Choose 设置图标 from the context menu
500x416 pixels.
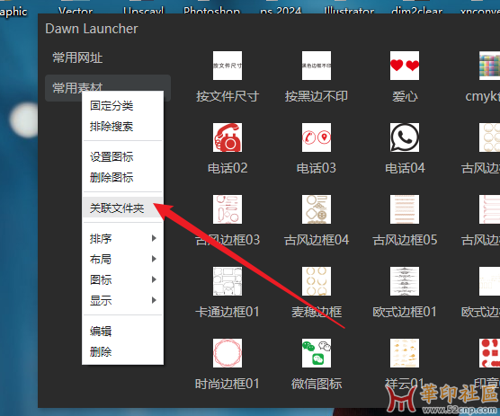123,157
